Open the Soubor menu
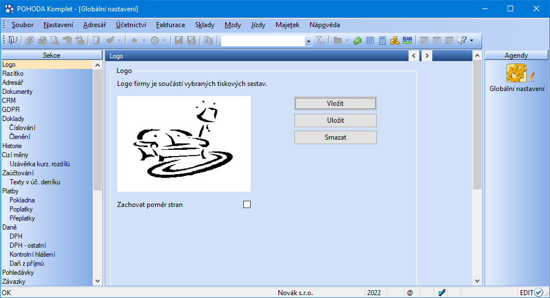Image resolution: width=550 pixels, height=298 pixels. point(23,25)
